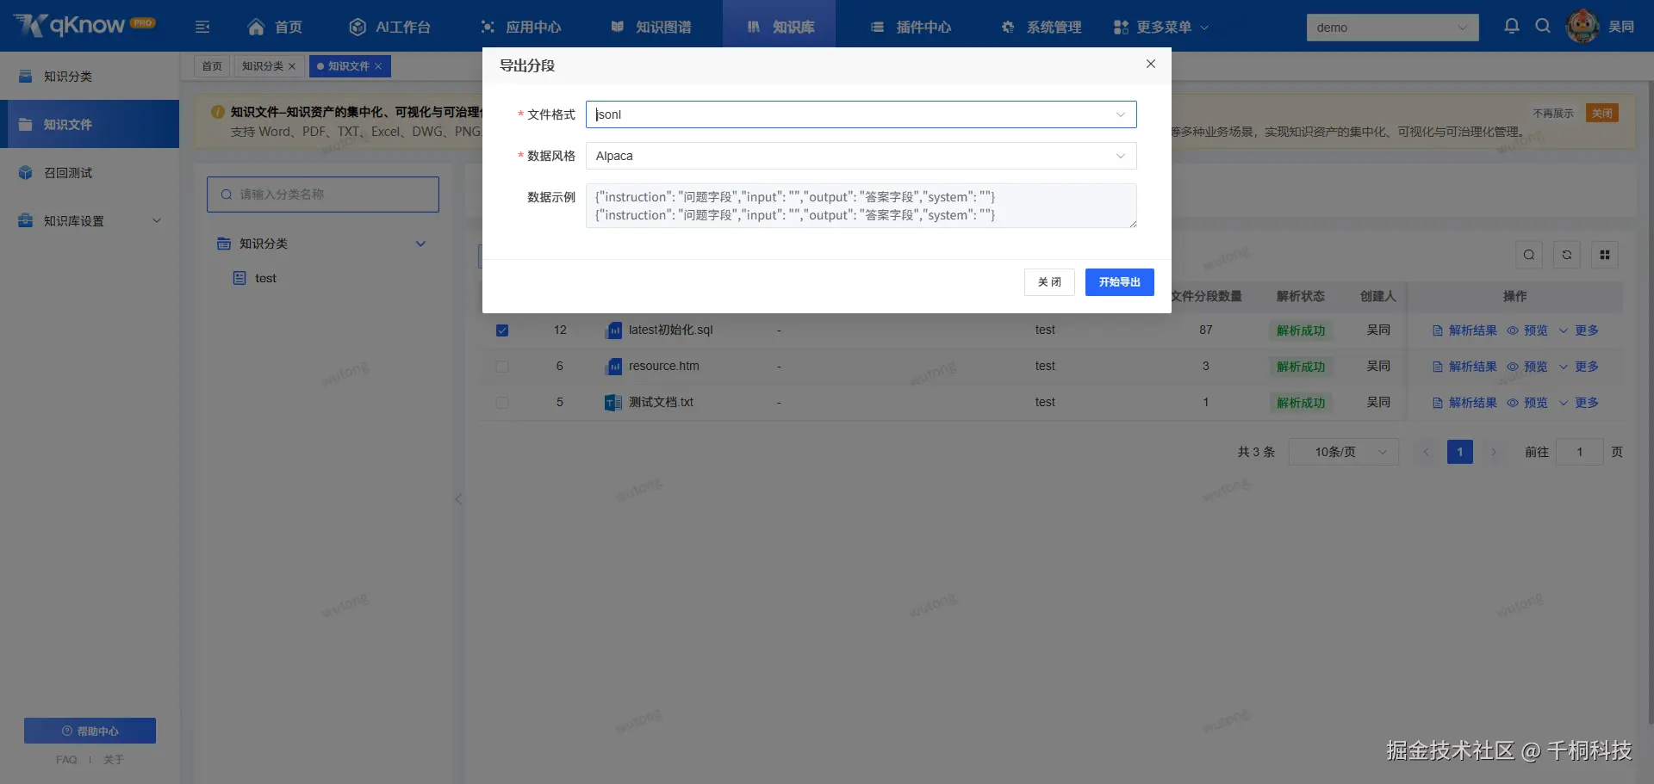Select 知识文件 in the left sidebar

click(90, 125)
